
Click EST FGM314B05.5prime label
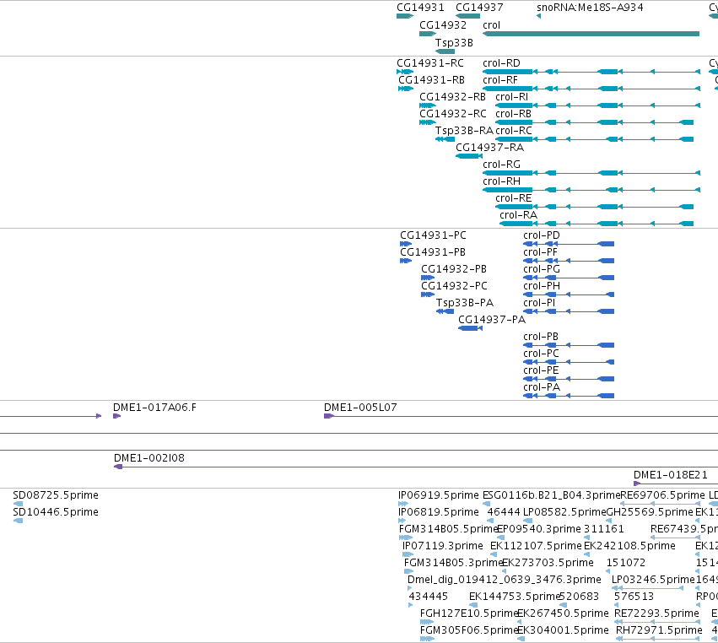coord(448,529)
